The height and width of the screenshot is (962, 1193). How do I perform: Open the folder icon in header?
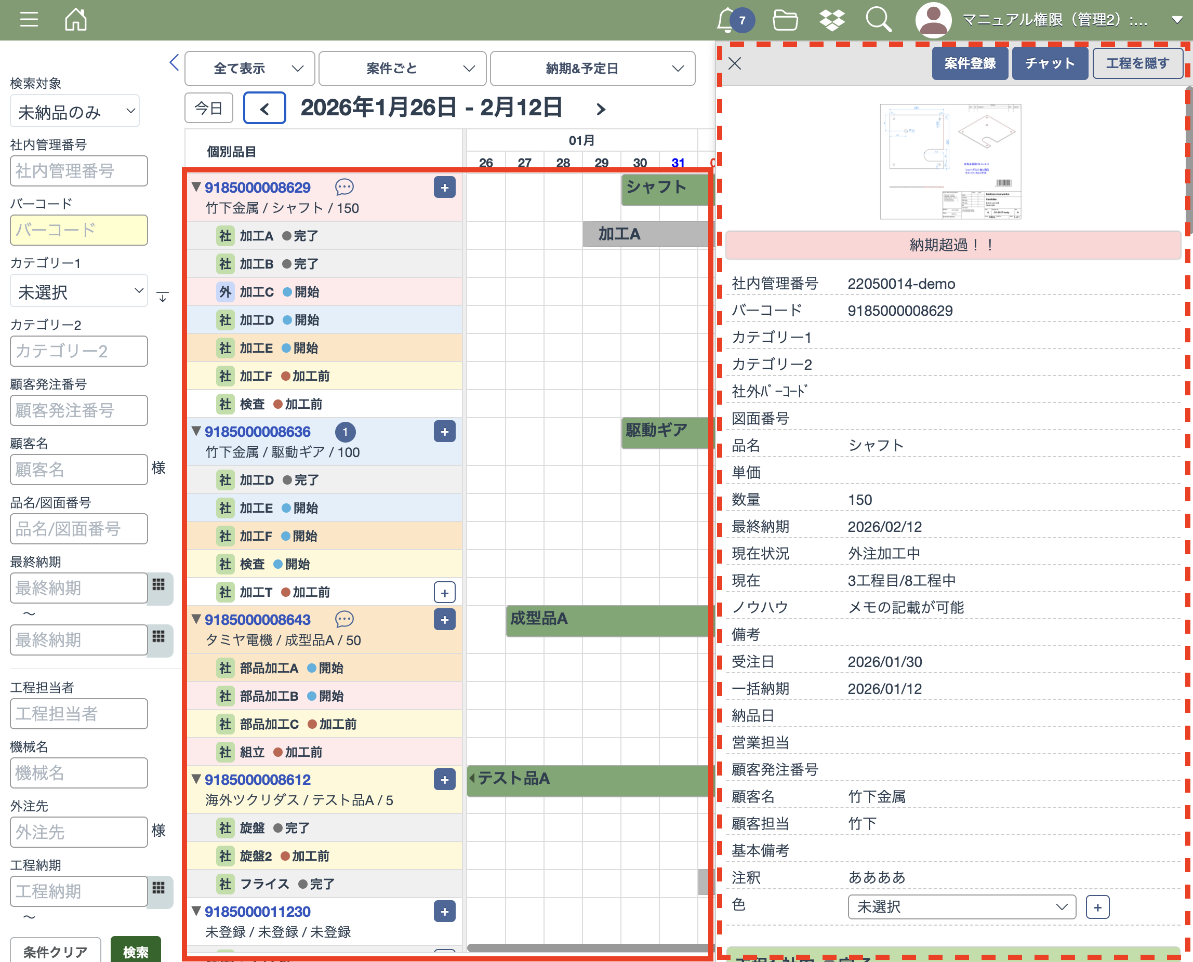point(785,20)
